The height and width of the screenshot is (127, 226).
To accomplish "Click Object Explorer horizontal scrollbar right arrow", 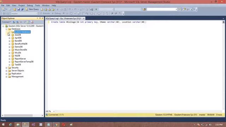I will 42,115.
